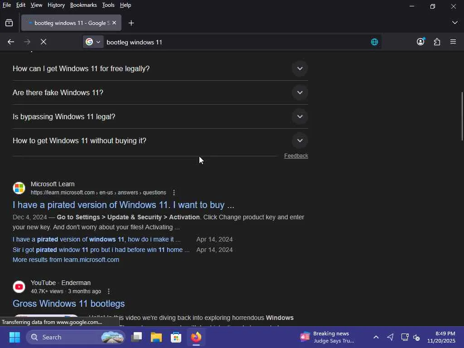
Task: Click the page vertical scrollbar thumb
Action: pyautogui.click(x=462, y=116)
